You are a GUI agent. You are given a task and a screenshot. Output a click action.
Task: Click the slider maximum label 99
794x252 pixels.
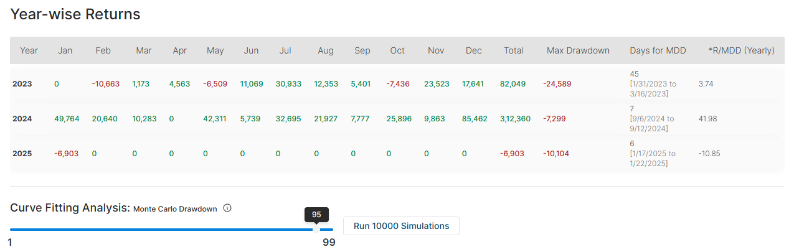coord(329,243)
